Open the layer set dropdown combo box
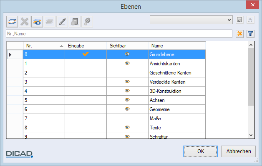 tap(191, 20)
